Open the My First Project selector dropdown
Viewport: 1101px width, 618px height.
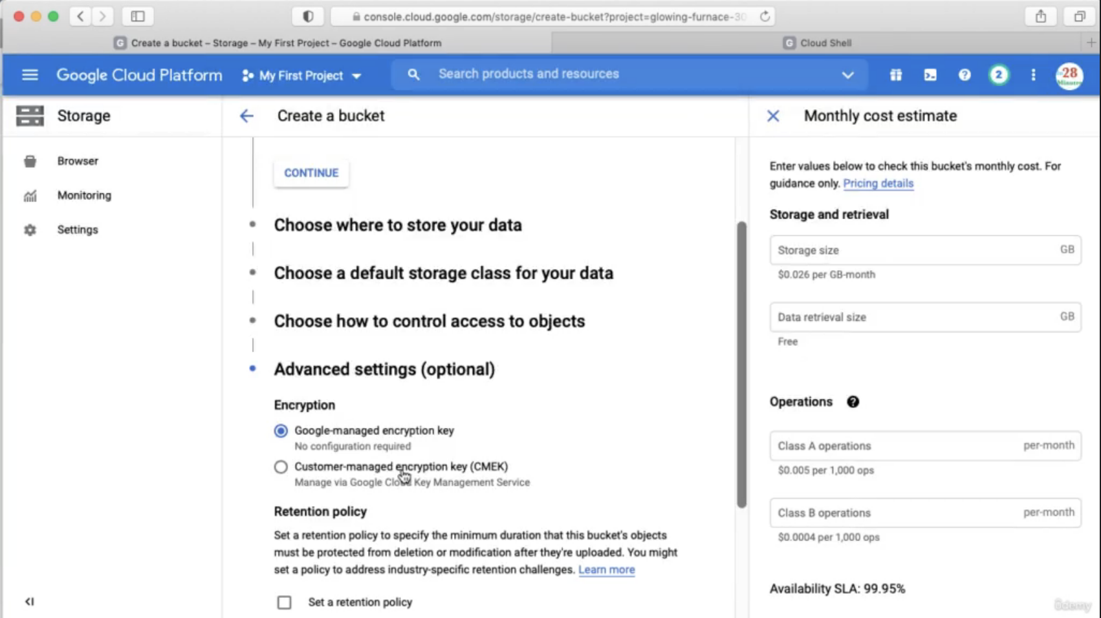click(301, 76)
